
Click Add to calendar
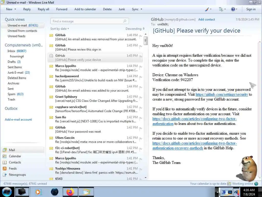(x=85, y=9)
